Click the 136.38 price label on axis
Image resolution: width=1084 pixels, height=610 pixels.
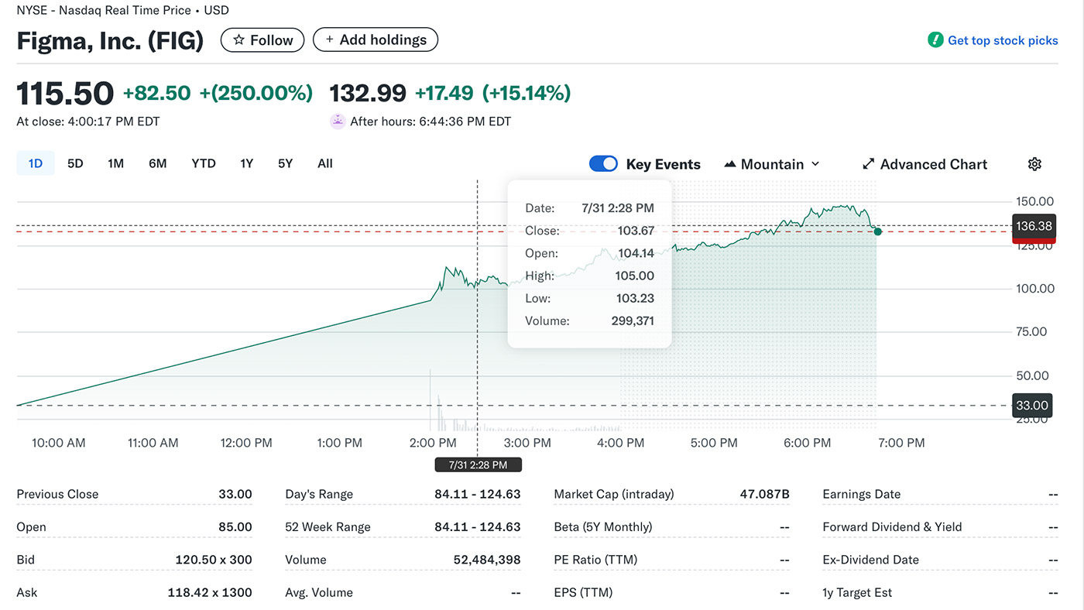[1034, 226]
